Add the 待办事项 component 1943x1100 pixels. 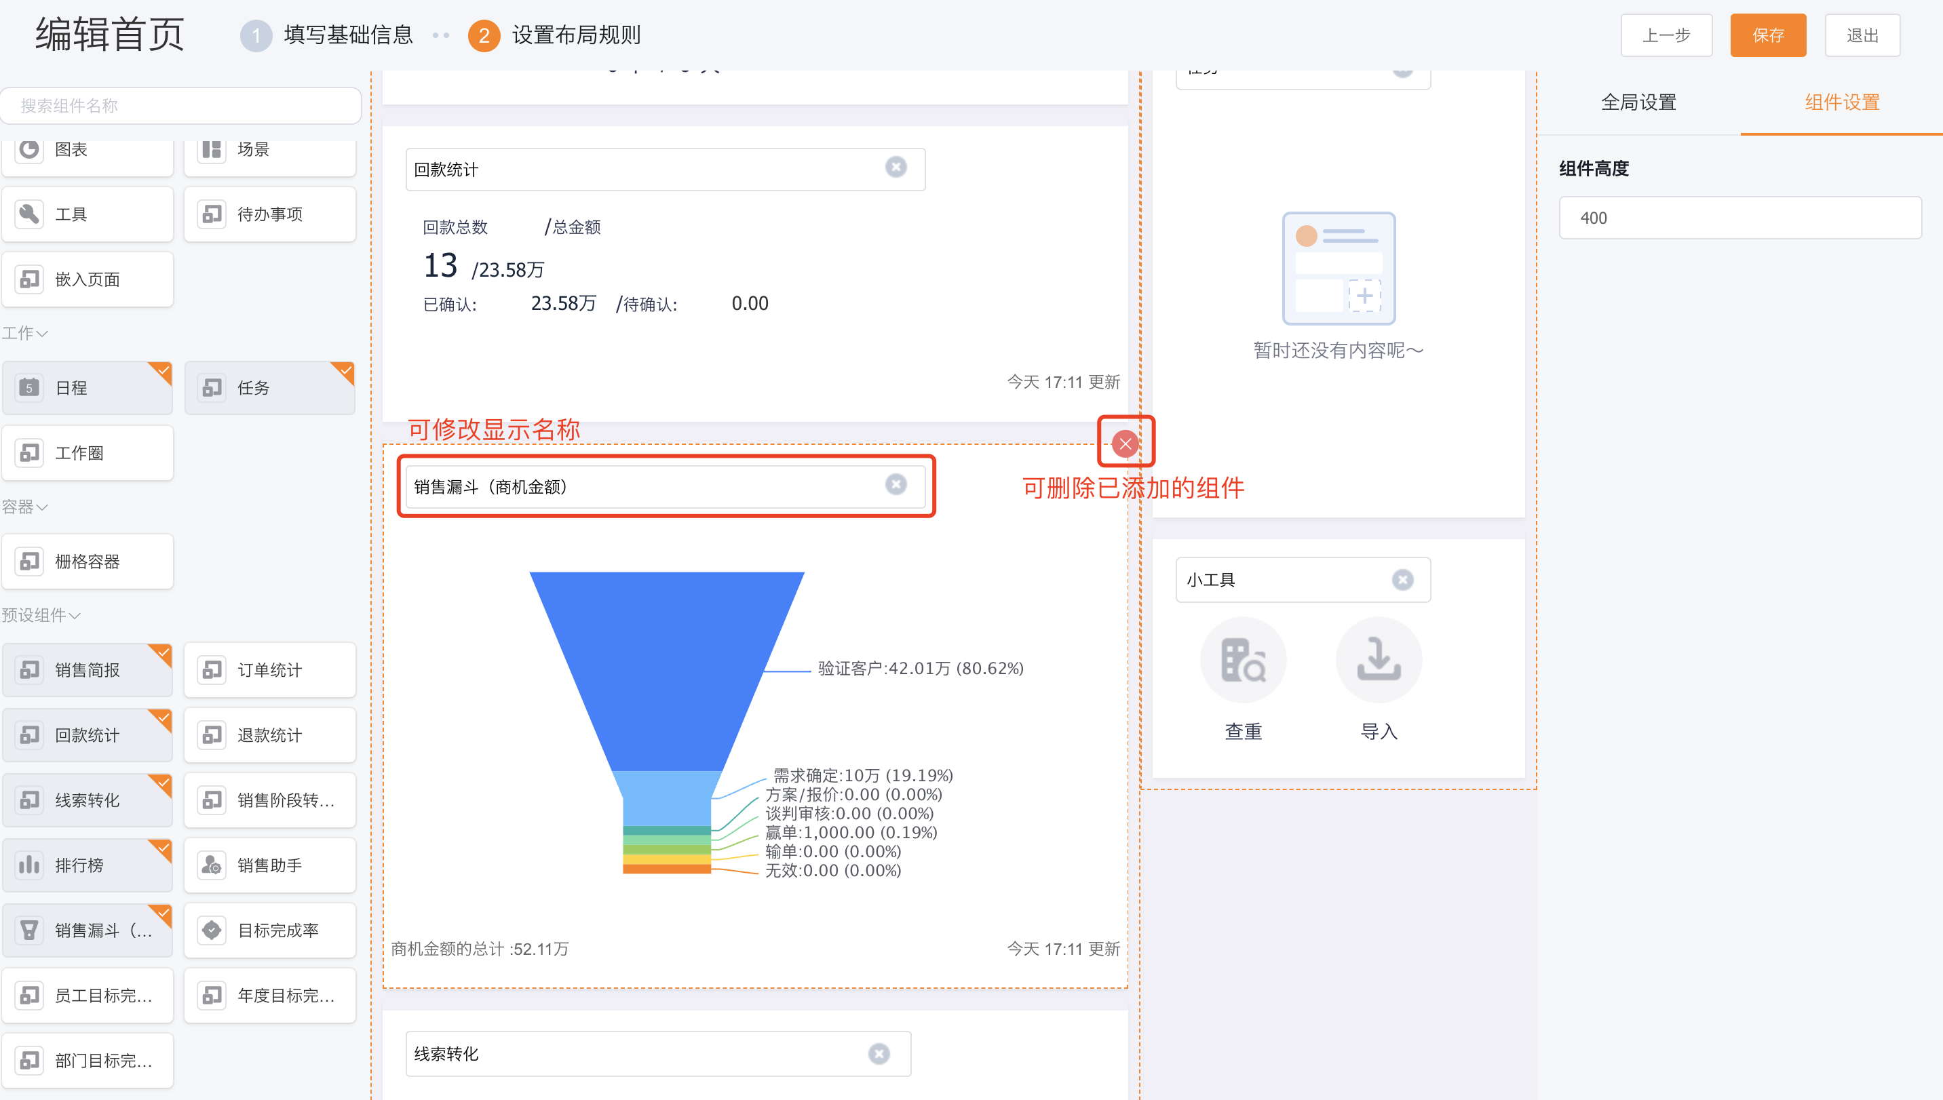270,214
